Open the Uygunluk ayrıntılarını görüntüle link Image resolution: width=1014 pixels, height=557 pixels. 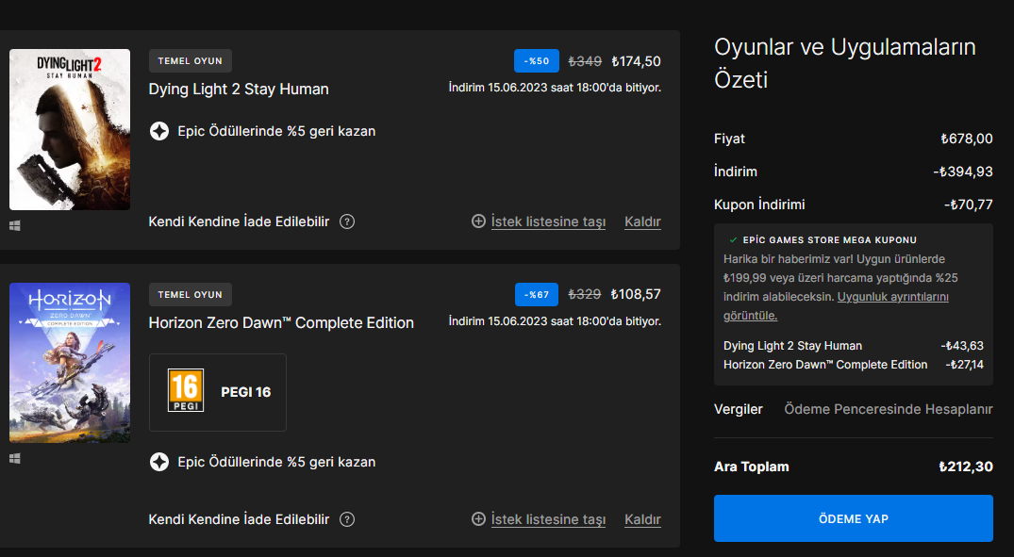pyautogui.click(x=892, y=297)
